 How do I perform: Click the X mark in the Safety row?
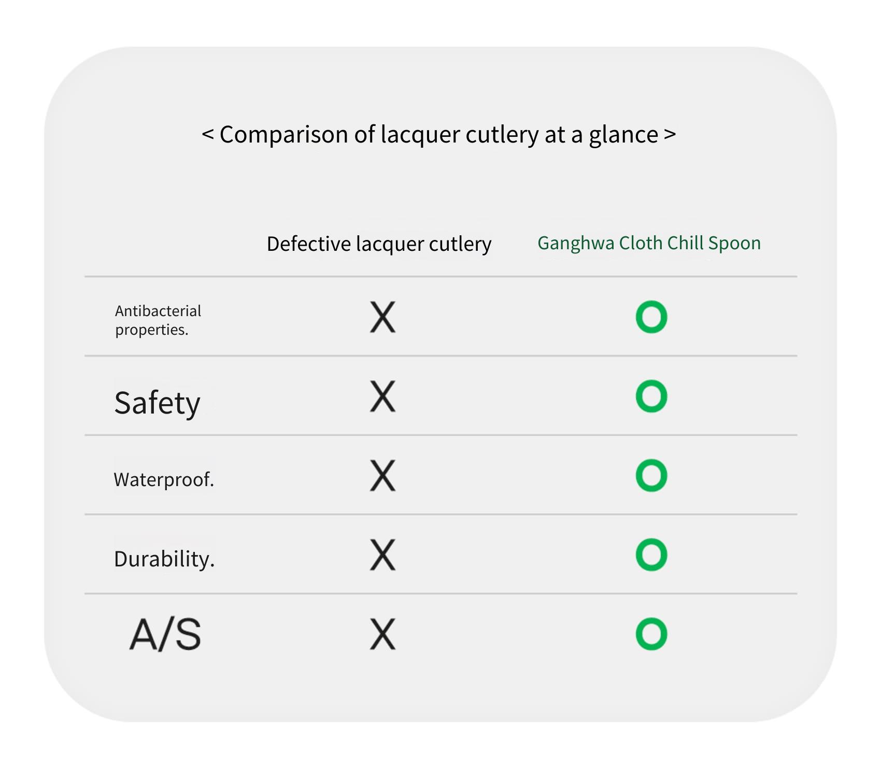tap(382, 396)
